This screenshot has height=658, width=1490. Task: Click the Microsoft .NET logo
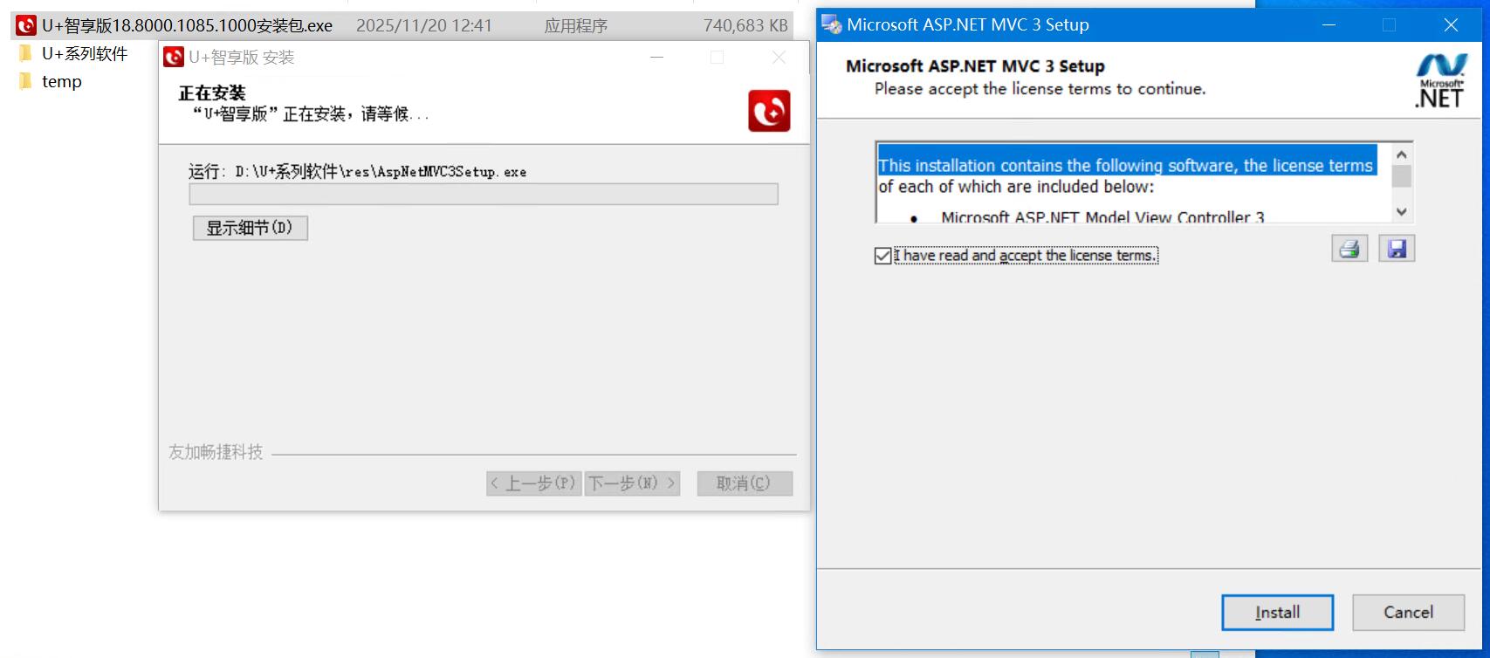[x=1440, y=80]
